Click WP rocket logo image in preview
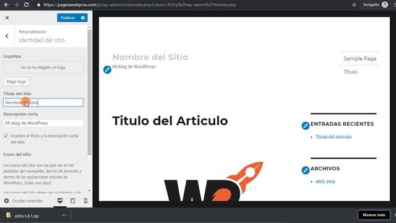396x223 pixels. point(213,181)
